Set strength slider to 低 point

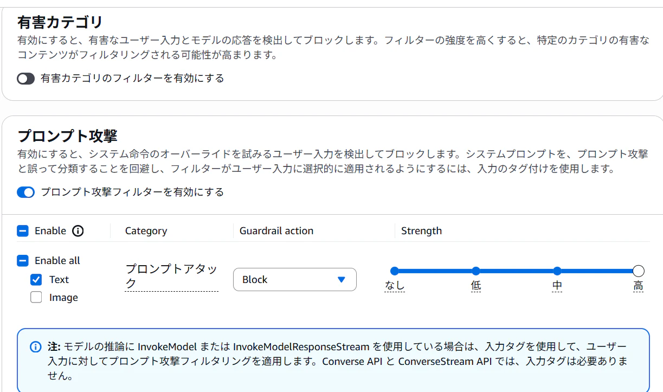tap(476, 271)
